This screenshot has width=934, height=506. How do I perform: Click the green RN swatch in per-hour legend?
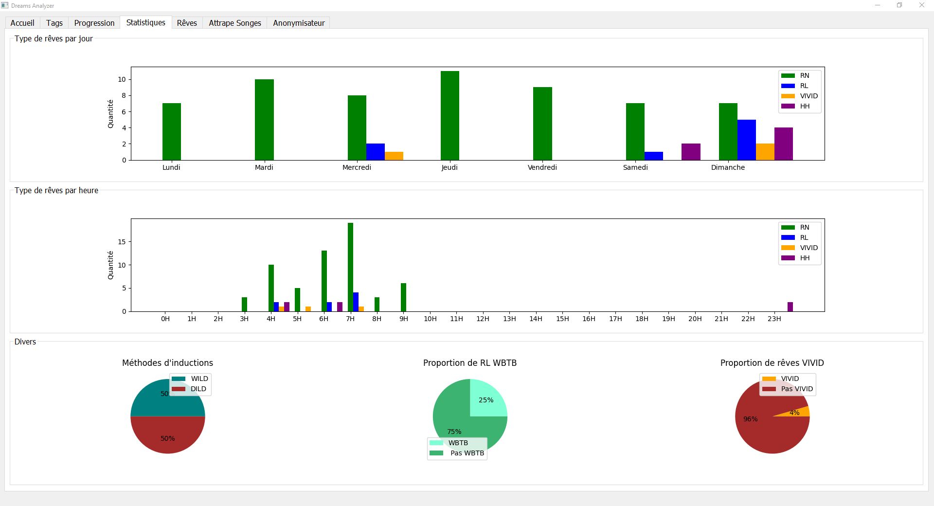(x=788, y=227)
